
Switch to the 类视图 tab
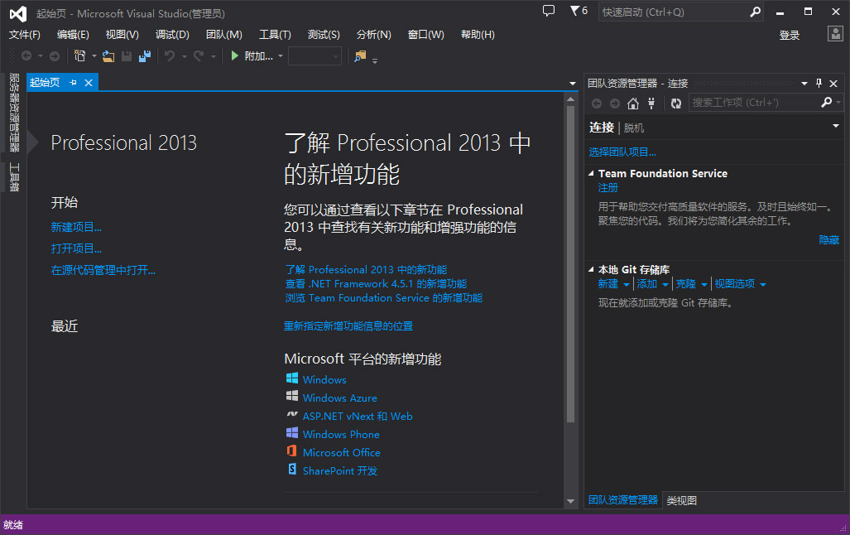click(681, 500)
